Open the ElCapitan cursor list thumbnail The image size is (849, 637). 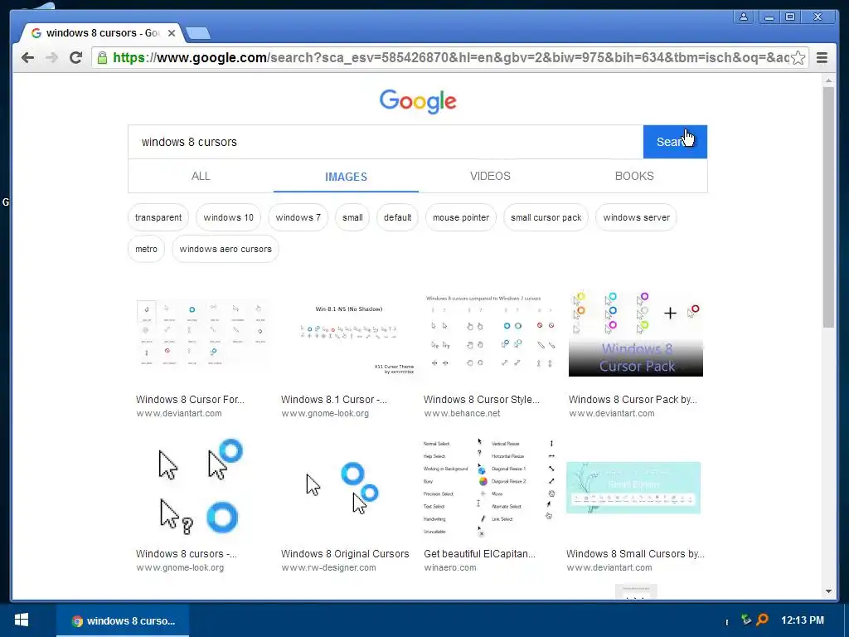489,487
